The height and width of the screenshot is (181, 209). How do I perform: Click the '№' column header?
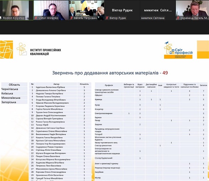click(32, 84)
